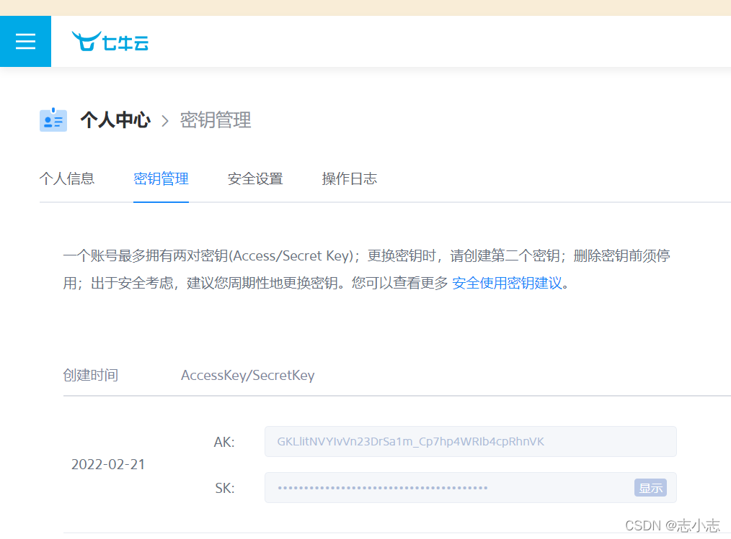Show the secret key with 显示 button
731x539 pixels.
click(x=650, y=488)
